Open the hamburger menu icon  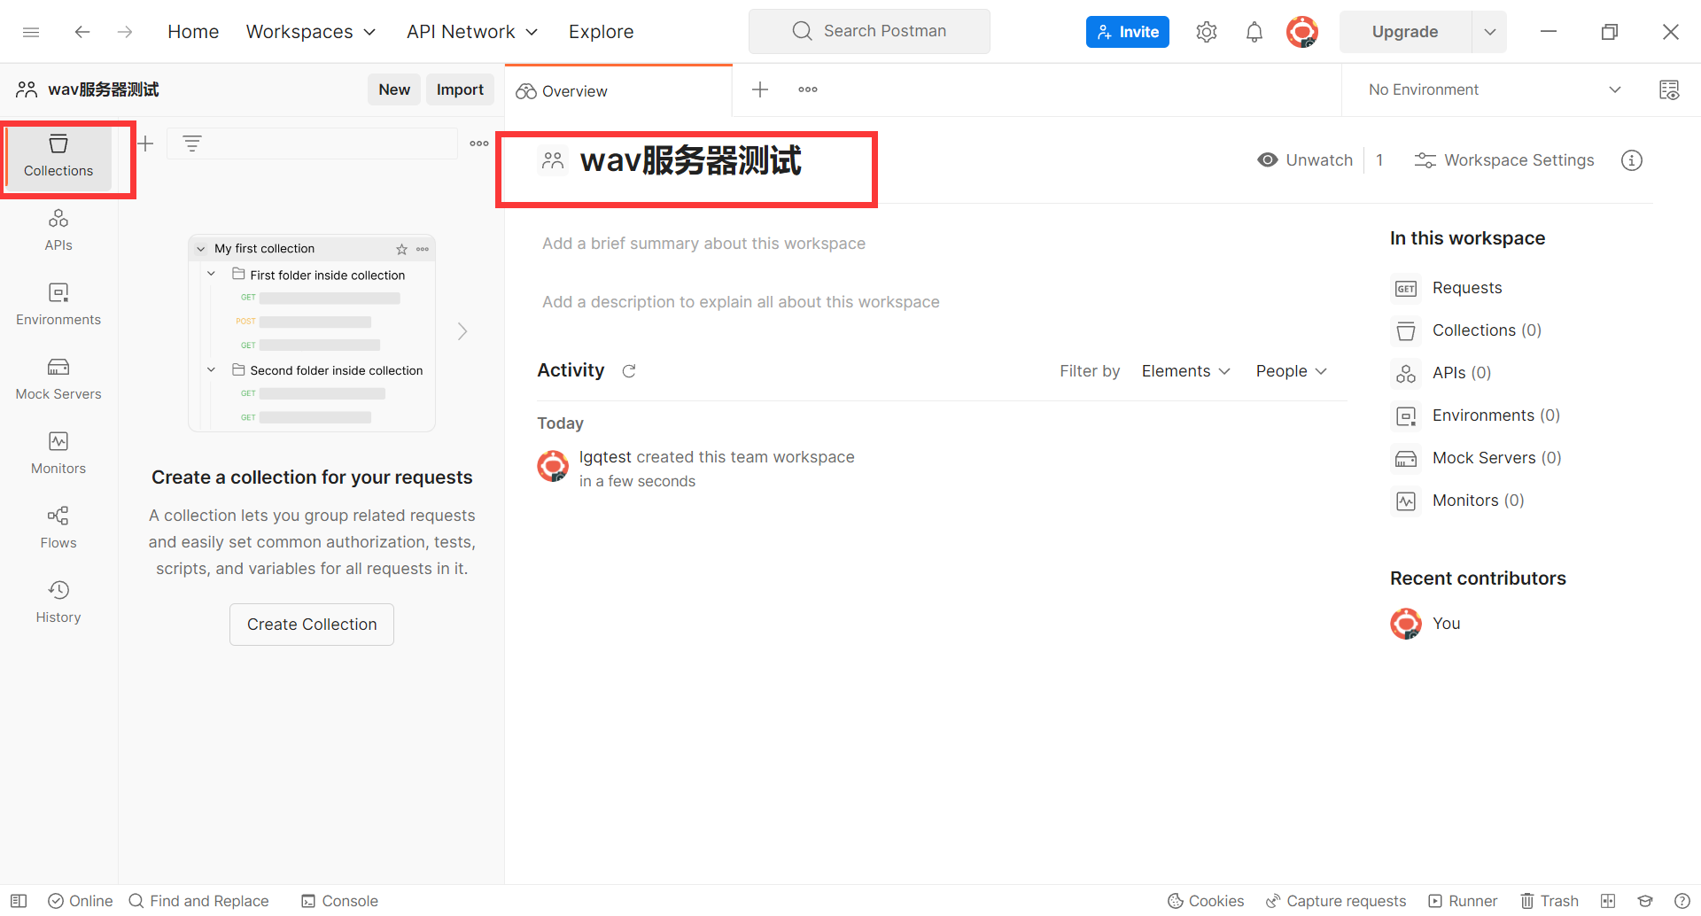point(31,32)
